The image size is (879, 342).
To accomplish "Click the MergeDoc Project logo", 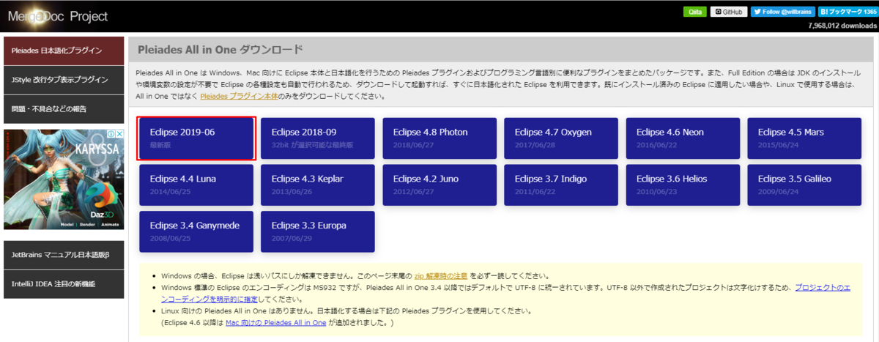I will [x=57, y=16].
